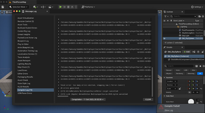Open the Blueprint Log category
The height and width of the screenshot is (113, 205).
[x=23, y=41]
